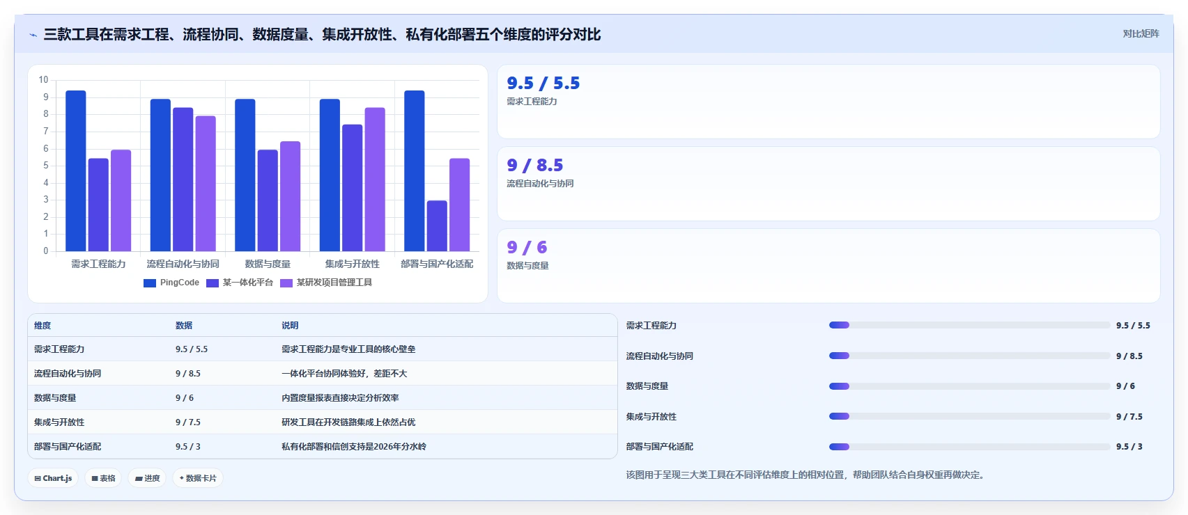Click the text 内置度量报表直接决定分析效率
Screen dimensions: 1188x515
tap(340, 398)
